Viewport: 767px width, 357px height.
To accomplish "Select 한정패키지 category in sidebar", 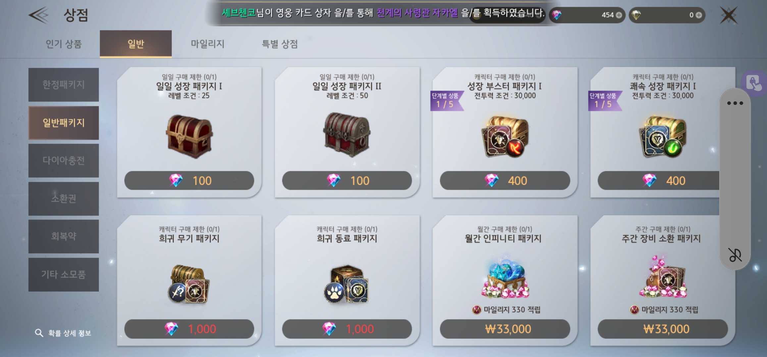I will pos(64,85).
